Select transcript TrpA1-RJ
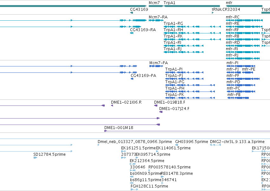The image size is (270, 191). [173, 49]
